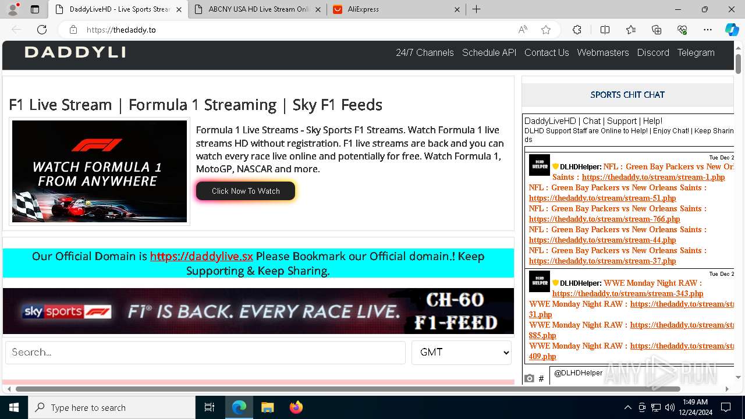Image resolution: width=745 pixels, height=419 pixels.
Task: Close the AliExpress tab
Action: pyautogui.click(x=457, y=9)
